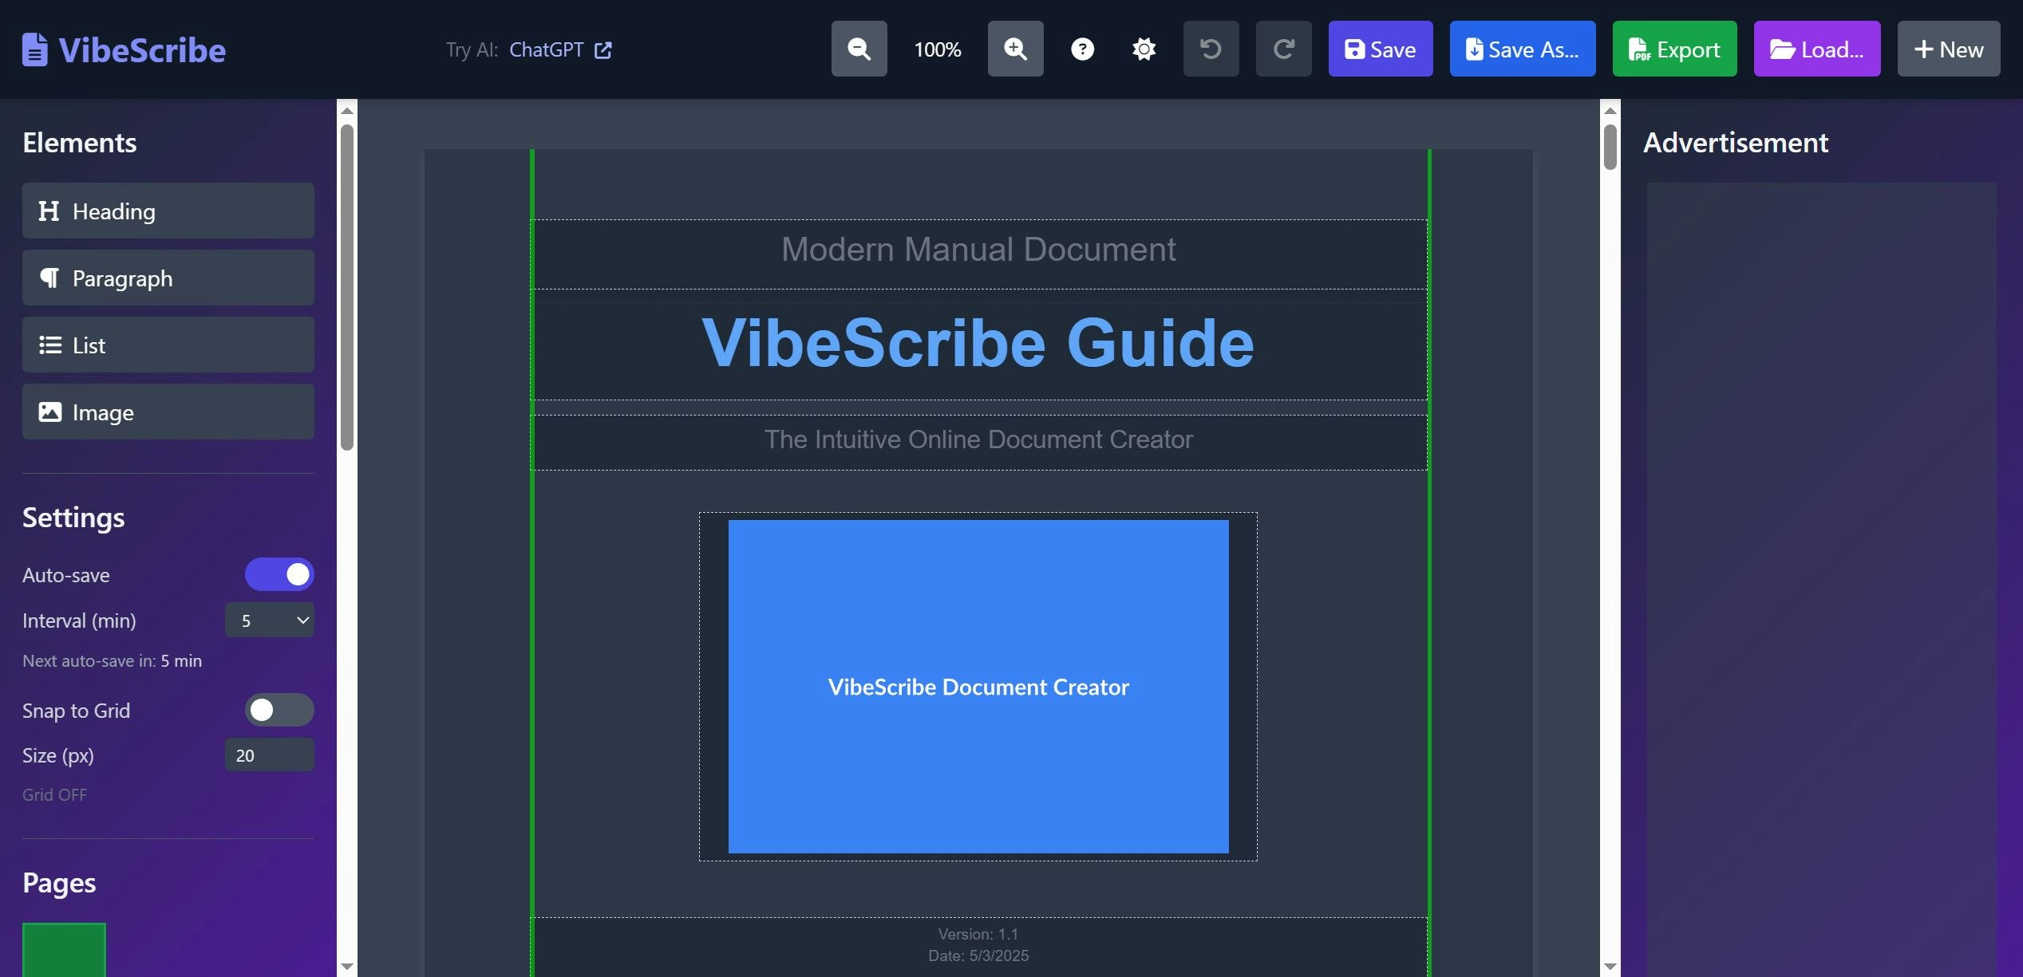The width and height of the screenshot is (2023, 977).
Task: Add a Heading element
Action: pyautogui.click(x=168, y=211)
